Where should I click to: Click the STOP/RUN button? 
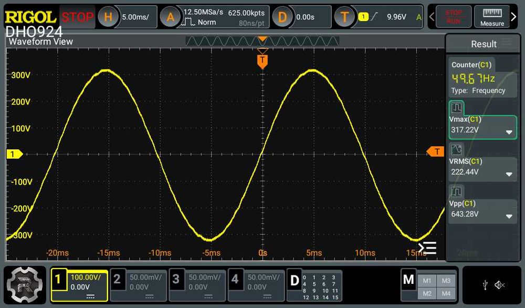pyautogui.click(x=454, y=17)
